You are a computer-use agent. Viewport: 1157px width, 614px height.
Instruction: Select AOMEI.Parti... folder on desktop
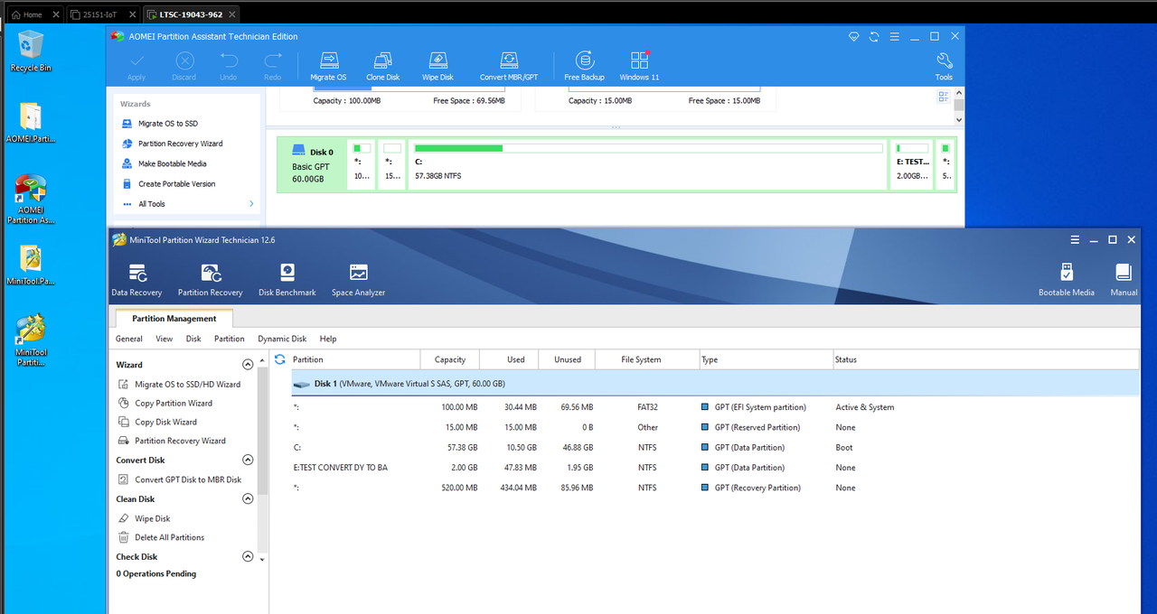pyautogui.click(x=31, y=123)
